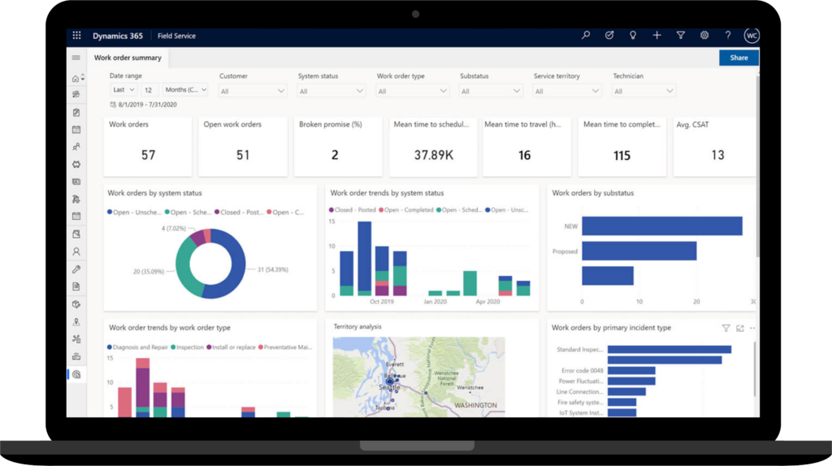The height and width of the screenshot is (466, 832).
Task: Open the Work order type dropdown
Action: point(412,91)
